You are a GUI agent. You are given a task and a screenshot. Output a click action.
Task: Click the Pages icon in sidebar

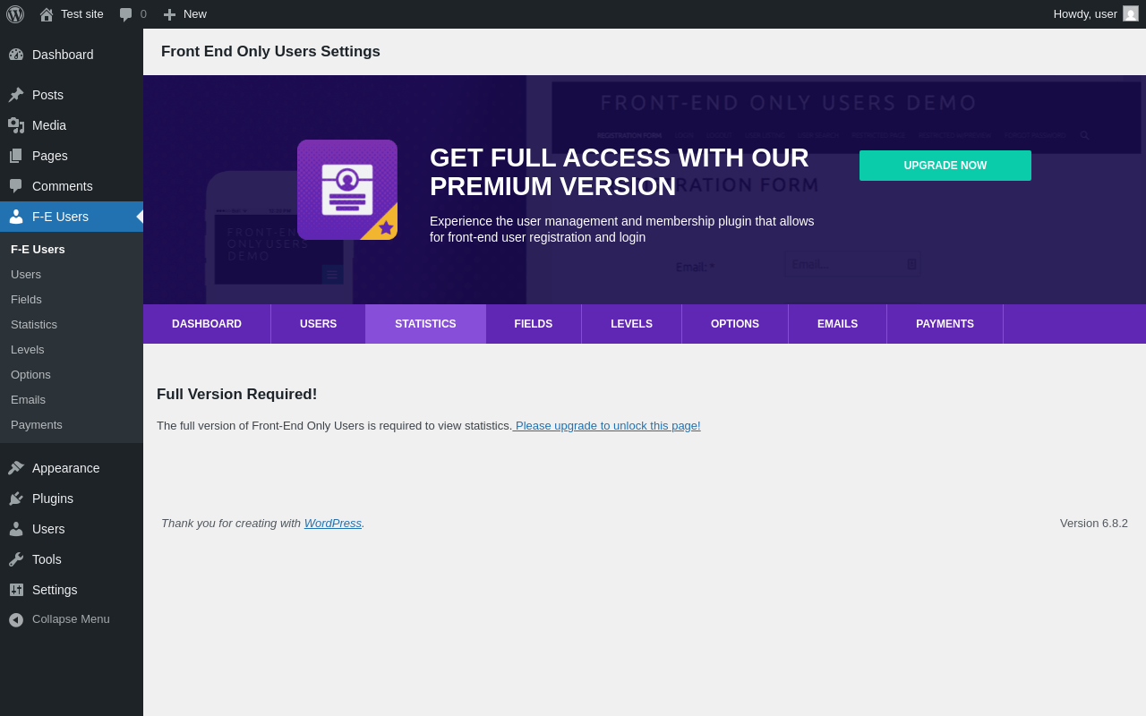(16, 156)
